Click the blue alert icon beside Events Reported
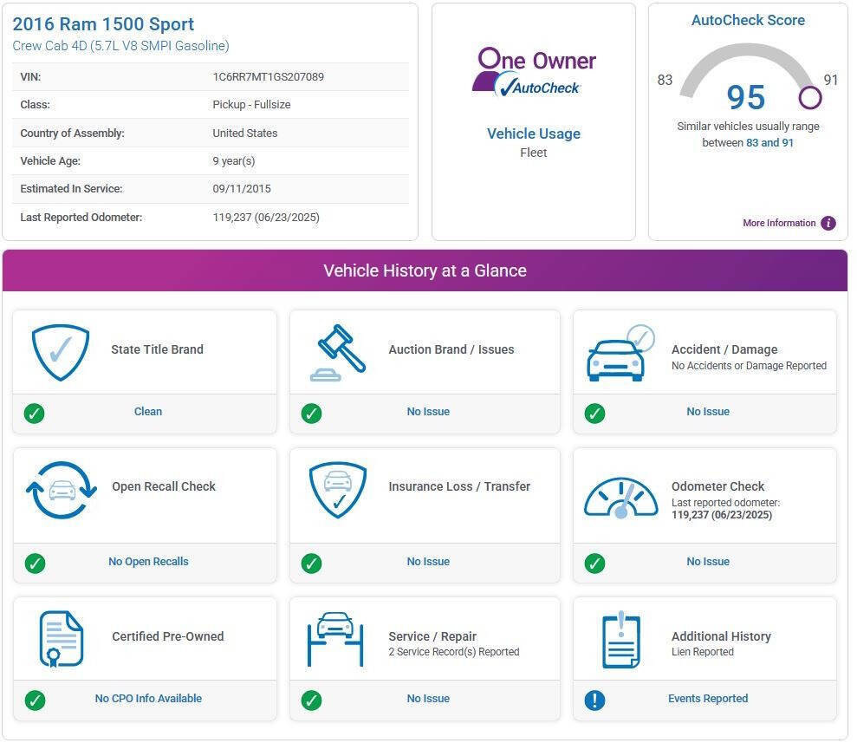This screenshot has height=743, width=857. point(594,700)
